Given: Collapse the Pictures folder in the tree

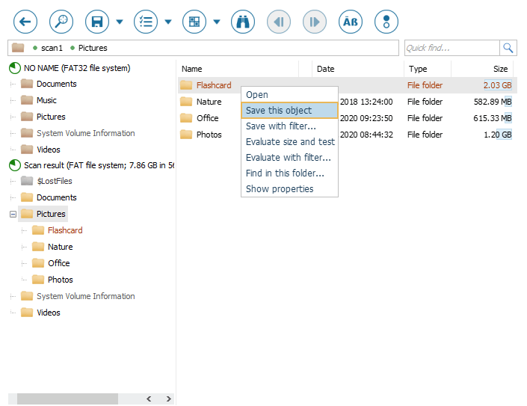Looking at the screenshot, I should 13,214.
